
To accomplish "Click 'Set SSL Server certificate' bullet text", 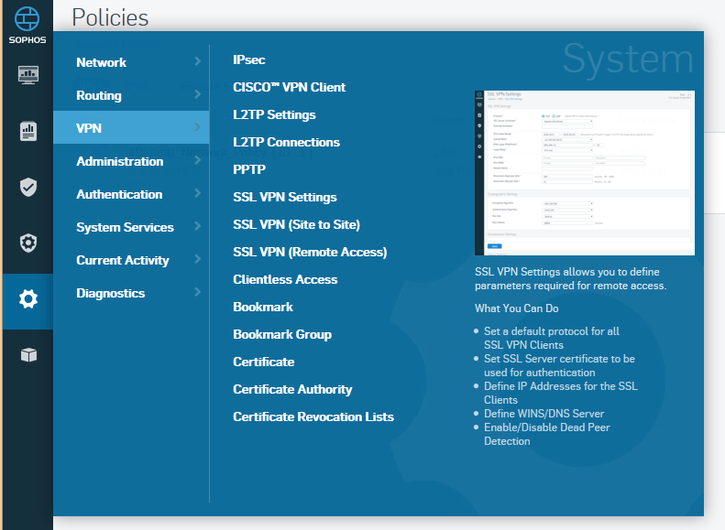I will [x=559, y=365].
